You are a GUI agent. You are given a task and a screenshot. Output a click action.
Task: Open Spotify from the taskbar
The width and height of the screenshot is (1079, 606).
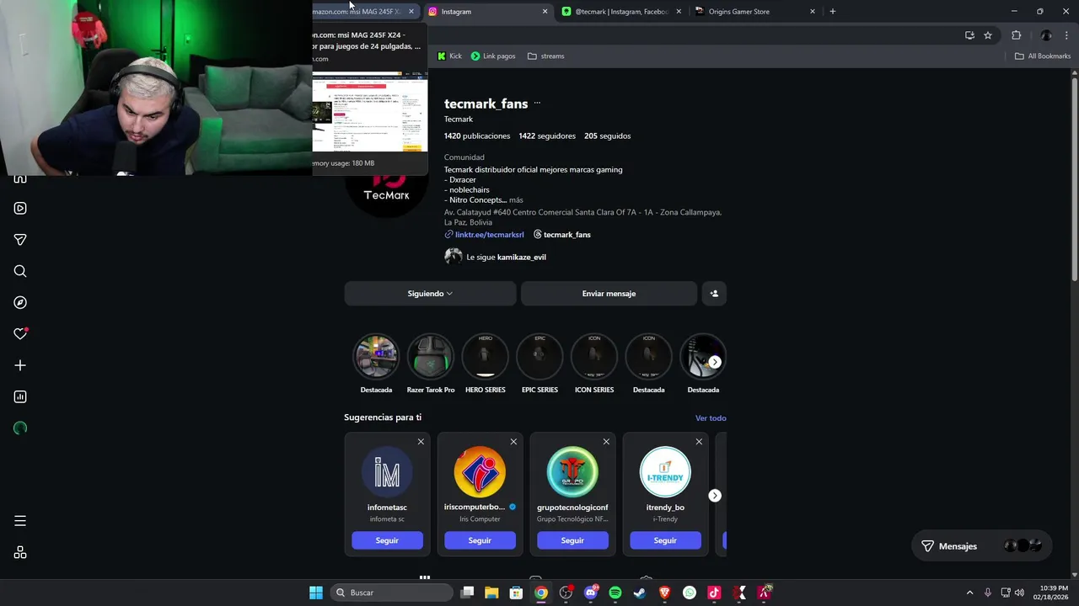point(615,593)
